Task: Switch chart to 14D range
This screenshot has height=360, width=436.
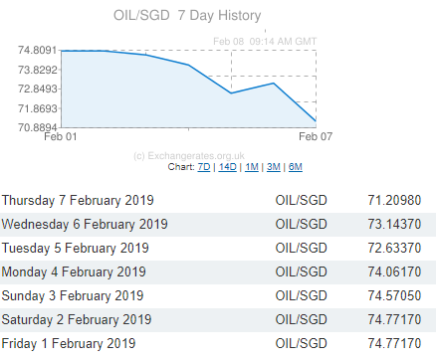Action: pyautogui.click(x=227, y=167)
